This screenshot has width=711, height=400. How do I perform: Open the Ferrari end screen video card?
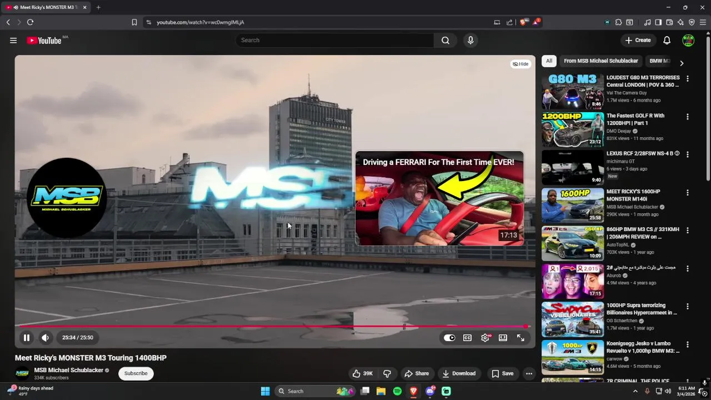[x=439, y=198]
